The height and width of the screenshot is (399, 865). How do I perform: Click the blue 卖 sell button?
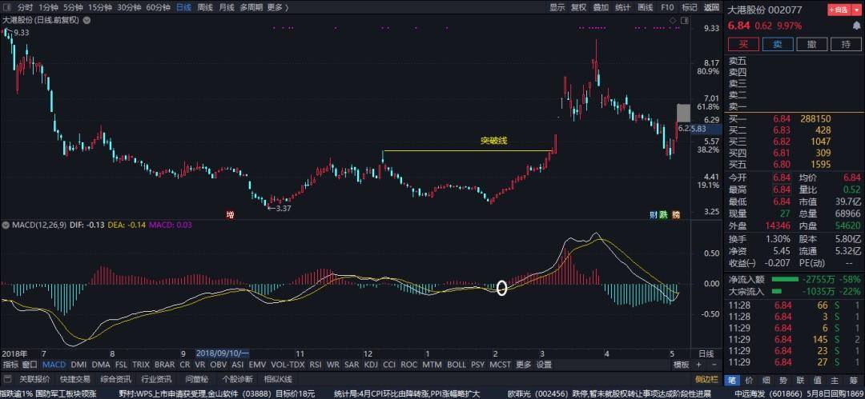pyautogui.click(x=778, y=45)
